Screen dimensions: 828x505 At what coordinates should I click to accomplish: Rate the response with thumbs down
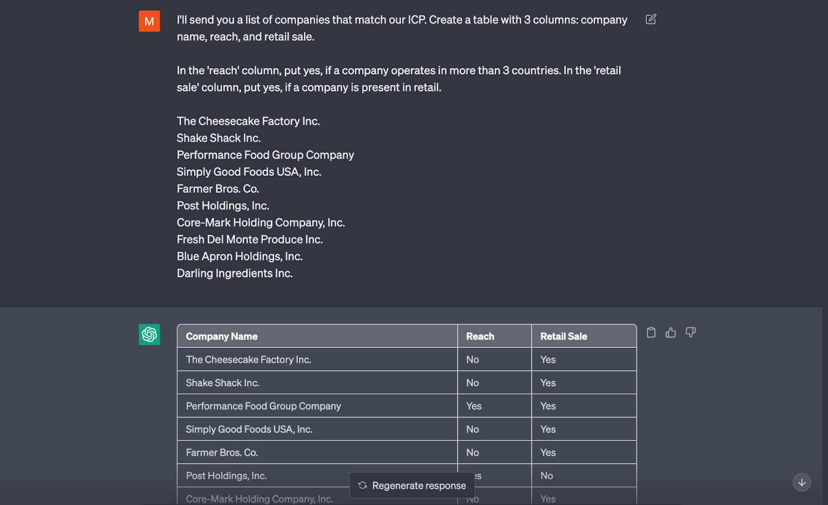click(x=691, y=332)
